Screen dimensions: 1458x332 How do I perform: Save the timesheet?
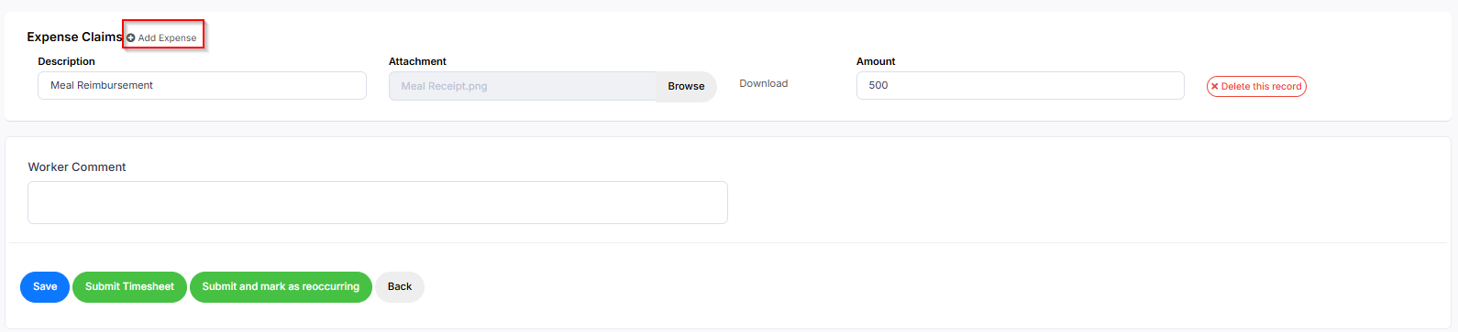[45, 286]
